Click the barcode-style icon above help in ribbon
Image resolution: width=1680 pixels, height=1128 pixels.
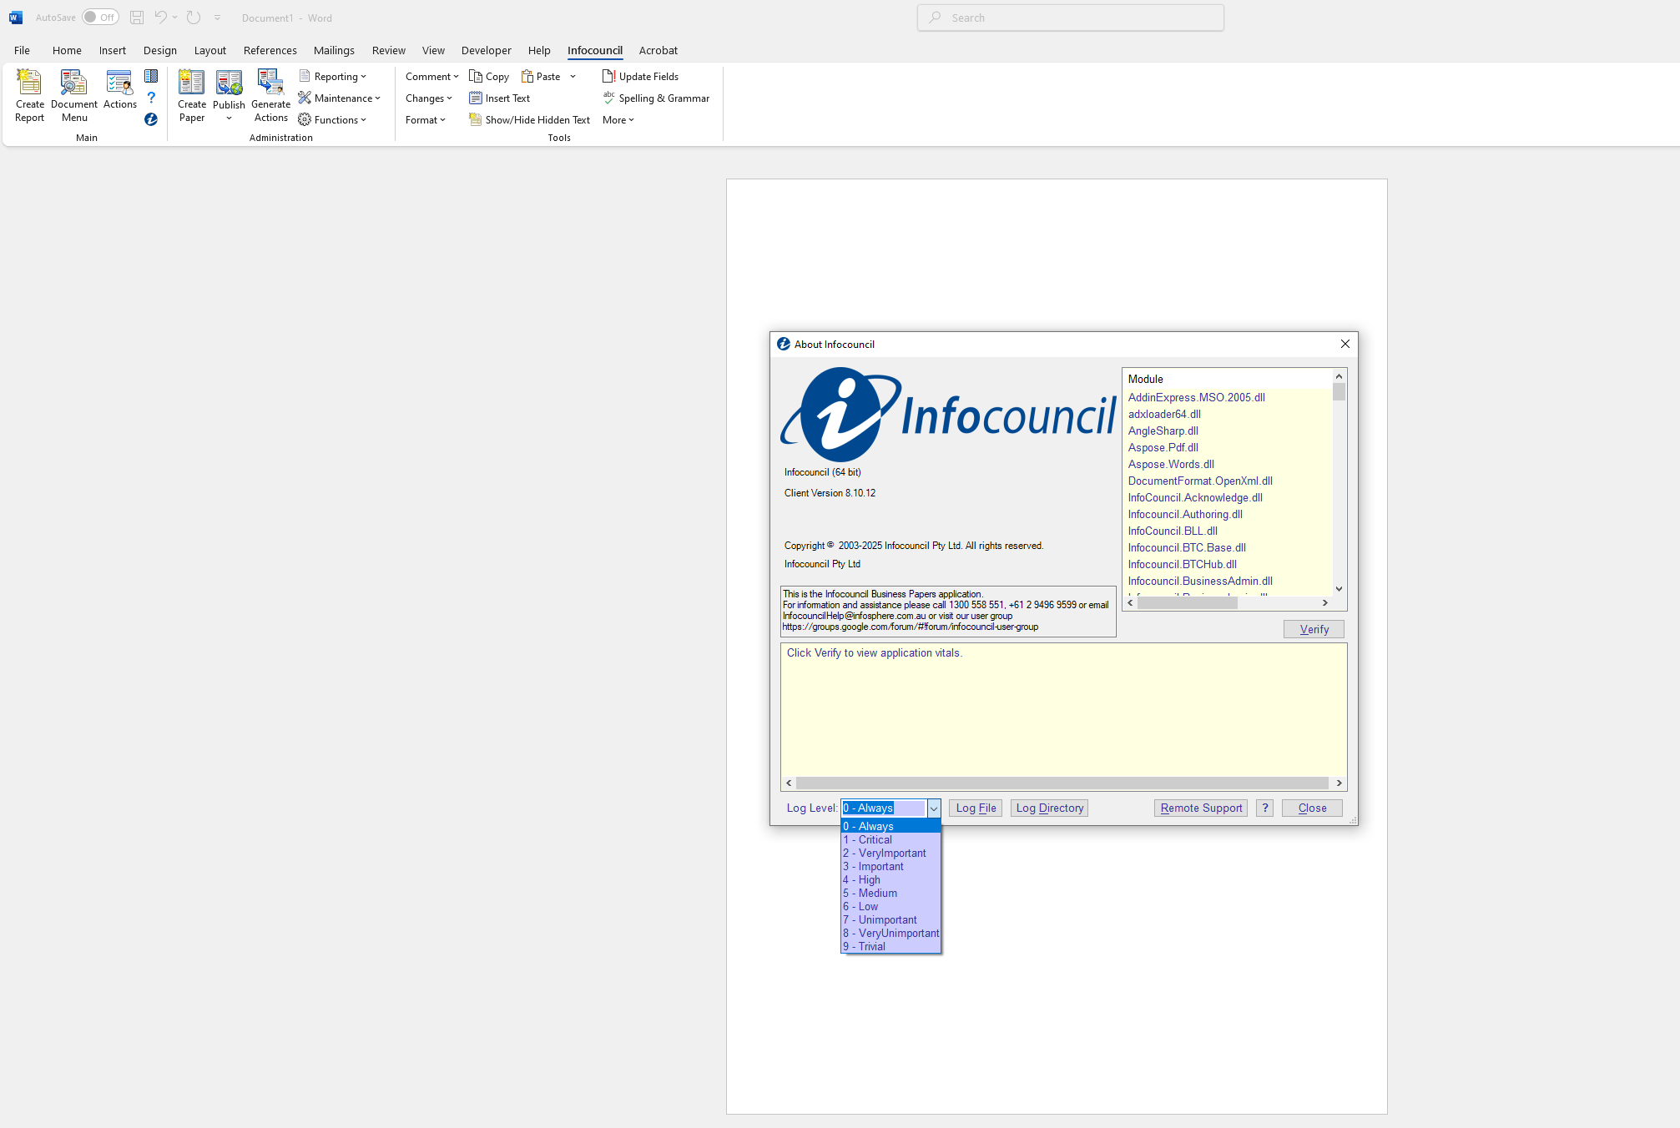(151, 76)
